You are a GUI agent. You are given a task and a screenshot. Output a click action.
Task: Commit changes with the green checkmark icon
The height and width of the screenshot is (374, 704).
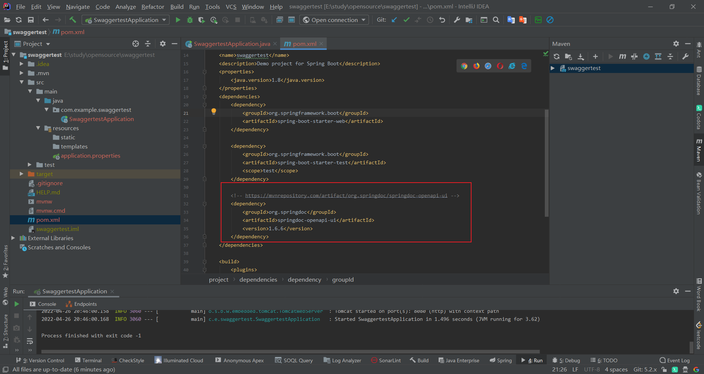click(x=406, y=20)
